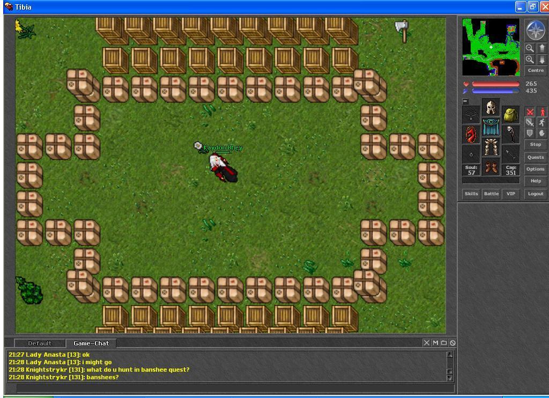Select the red shield hand slot

[x=471, y=135]
